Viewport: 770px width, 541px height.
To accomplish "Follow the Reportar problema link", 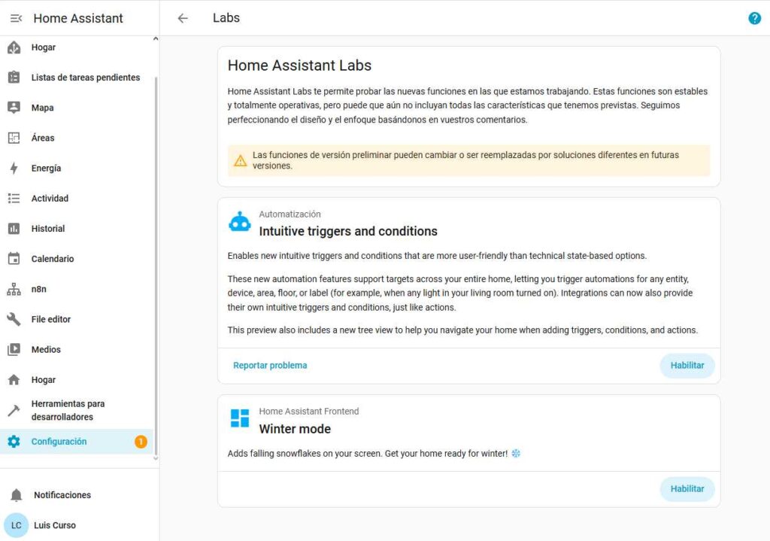I will click(270, 366).
